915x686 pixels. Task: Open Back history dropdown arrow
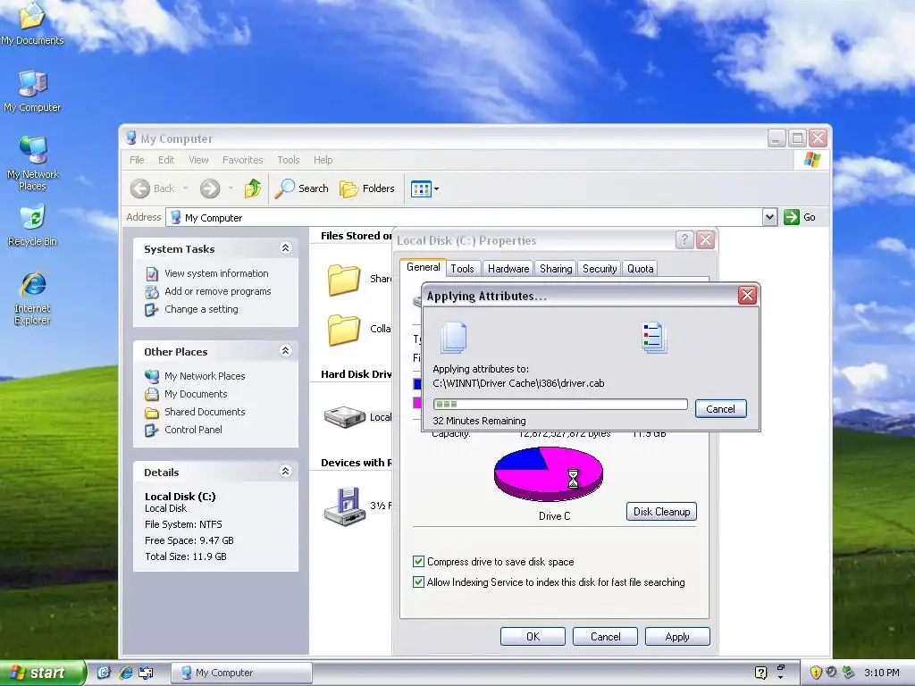[x=186, y=188]
